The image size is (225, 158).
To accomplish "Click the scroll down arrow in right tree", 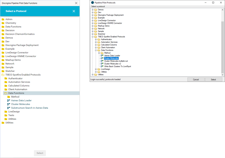I will point(222,75).
